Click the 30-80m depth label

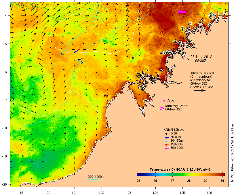[176, 137]
